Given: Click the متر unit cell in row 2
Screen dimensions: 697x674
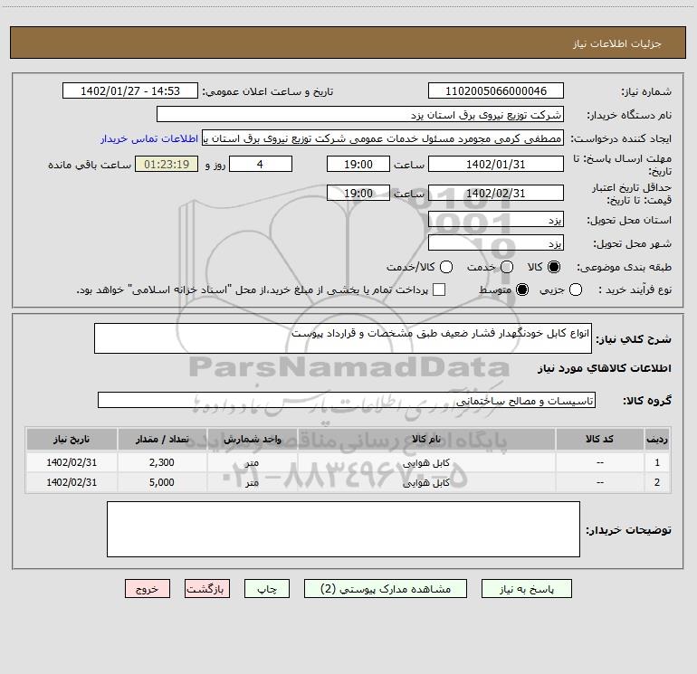Looking at the screenshot, I should pos(252,482).
